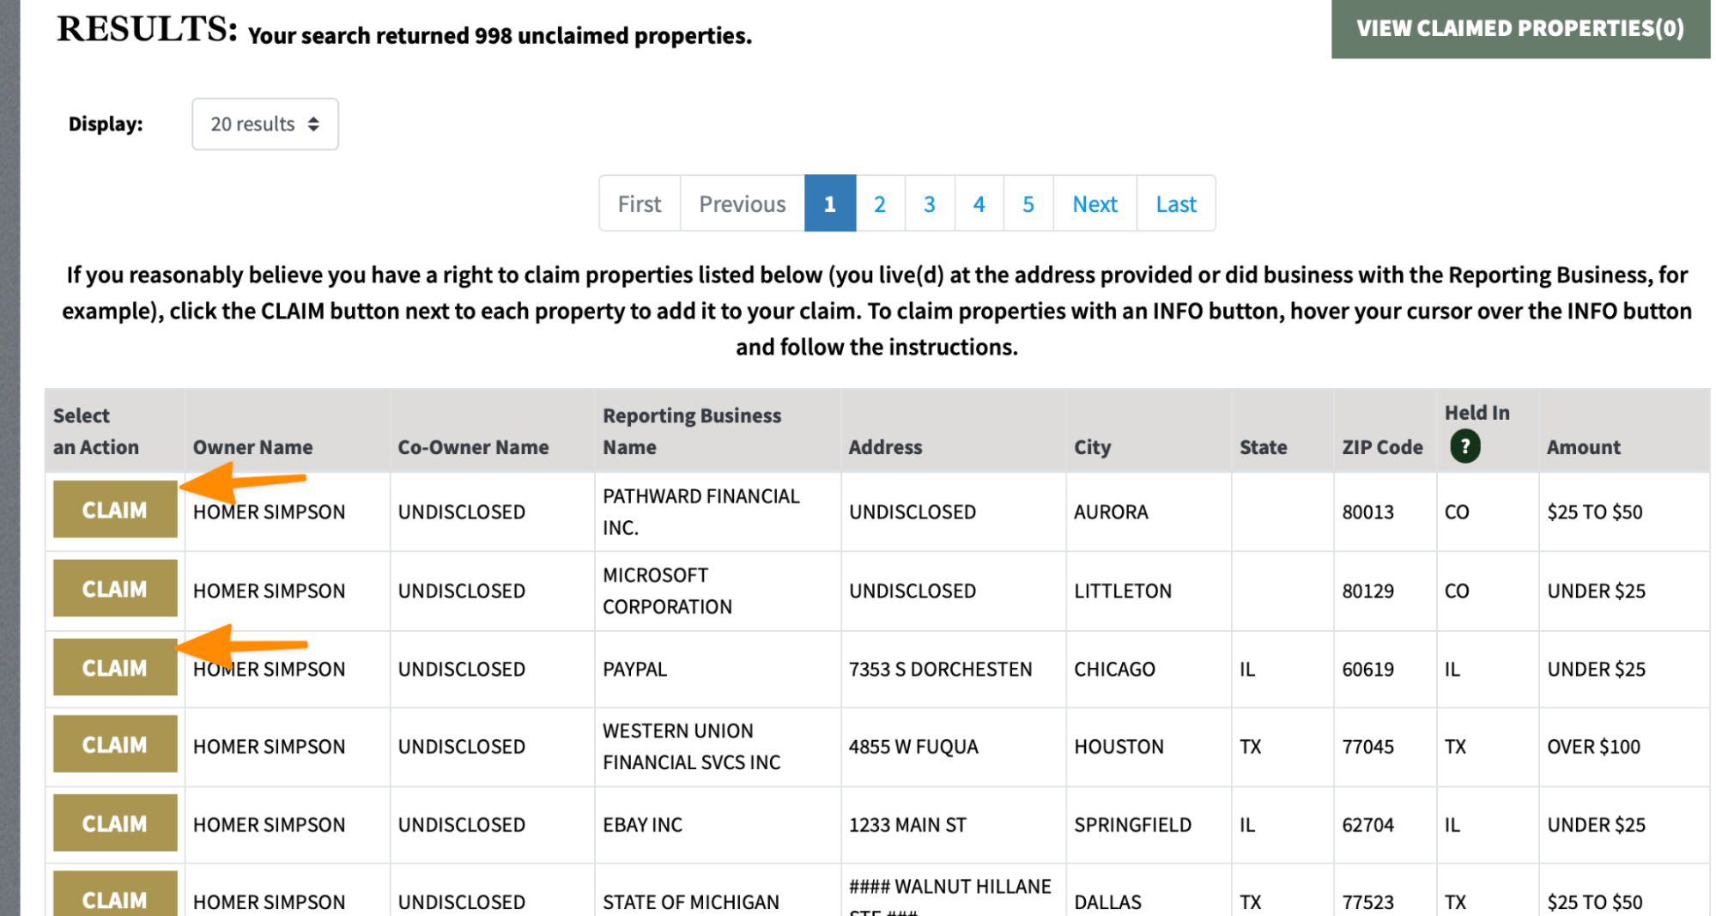
Task: Select page 1 in pagination
Action: pyautogui.click(x=830, y=203)
